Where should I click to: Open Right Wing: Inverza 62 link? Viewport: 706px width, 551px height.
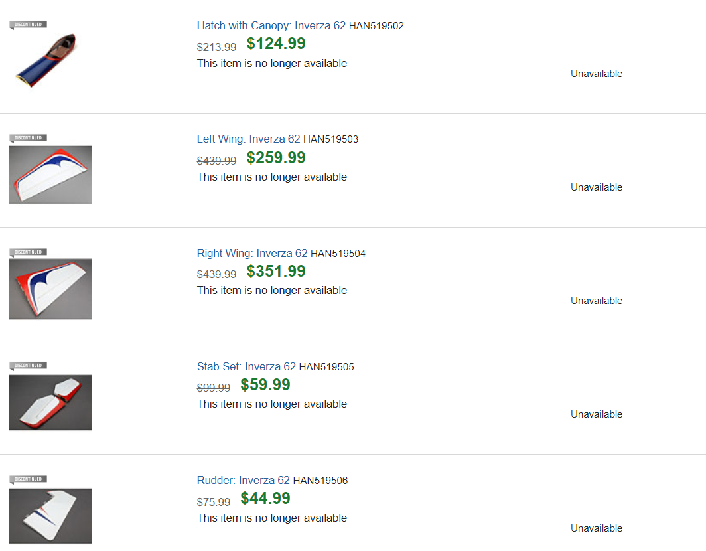coord(252,253)
